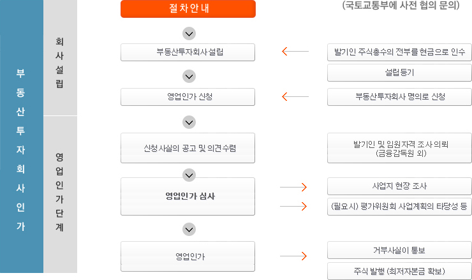Click chevron circle below 절차안내 header
Screen dimensions: 472x280
[x=189, y=34]
